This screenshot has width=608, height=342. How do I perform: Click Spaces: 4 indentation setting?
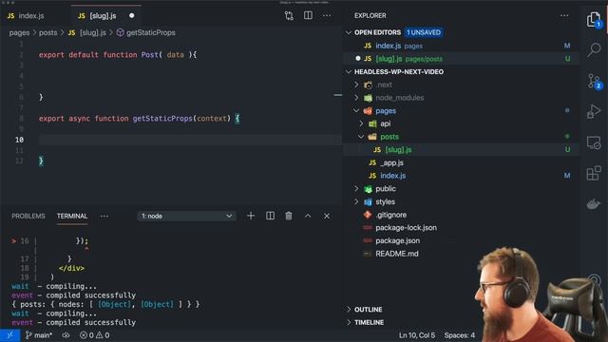click(460, 335)
